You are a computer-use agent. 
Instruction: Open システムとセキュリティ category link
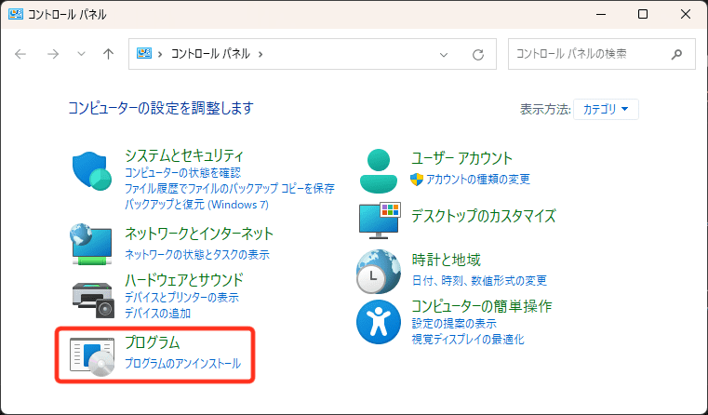pyautogui.click(x=184, y=155)
